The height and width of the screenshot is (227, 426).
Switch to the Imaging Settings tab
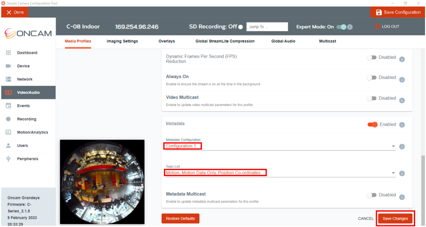(x=122, y=41)
